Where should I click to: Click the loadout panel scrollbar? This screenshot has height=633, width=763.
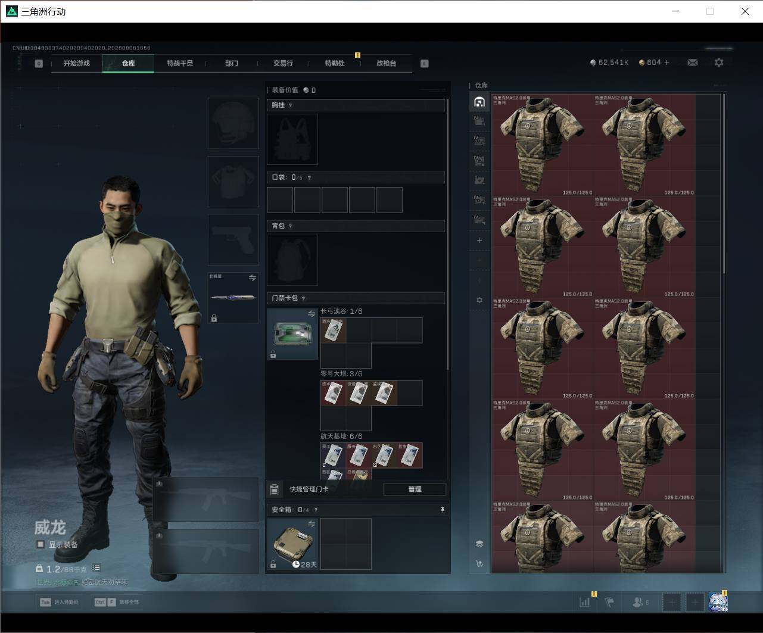click(x=447, y=235)
